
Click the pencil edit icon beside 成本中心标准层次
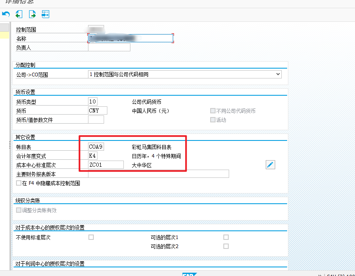(270, 164)
